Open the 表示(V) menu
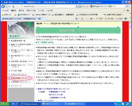132x106 pixels. click(x=21, y=11)
